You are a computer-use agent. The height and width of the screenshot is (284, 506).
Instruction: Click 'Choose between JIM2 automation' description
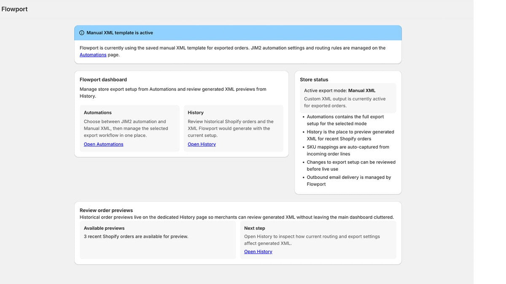tap(126, 128)
